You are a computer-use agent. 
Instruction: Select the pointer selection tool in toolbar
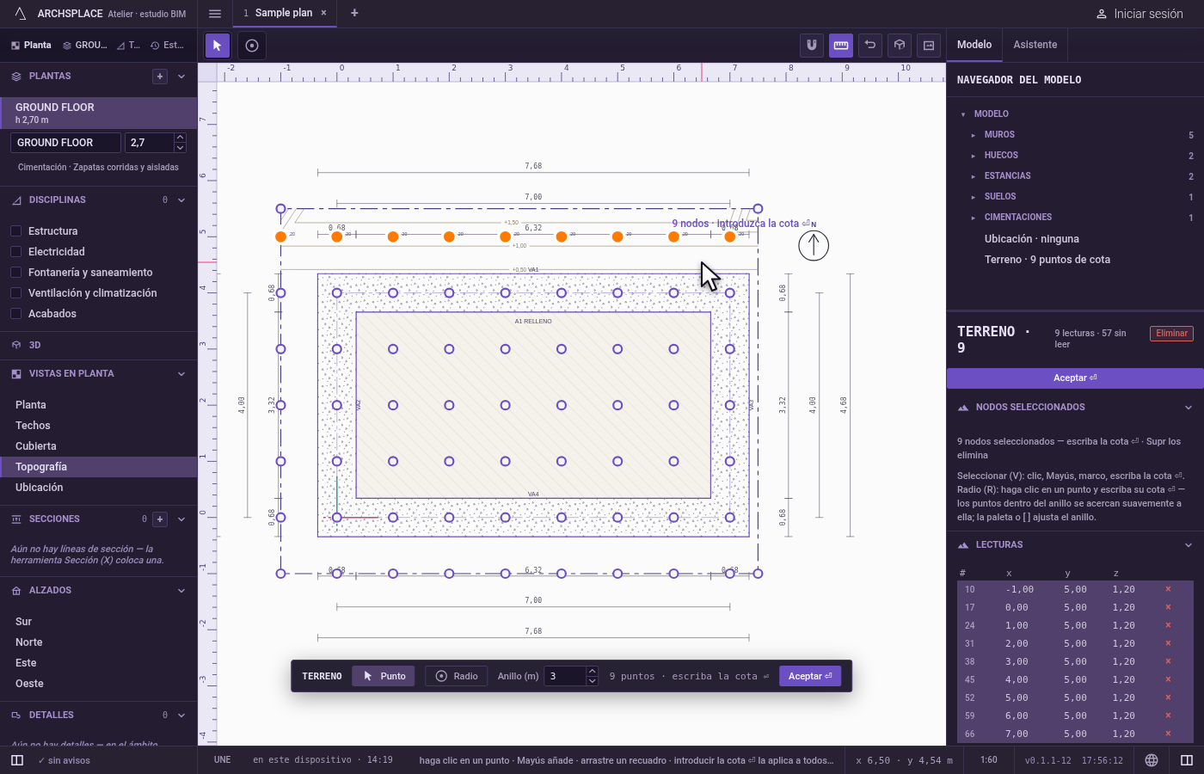(x=218, y=46)
